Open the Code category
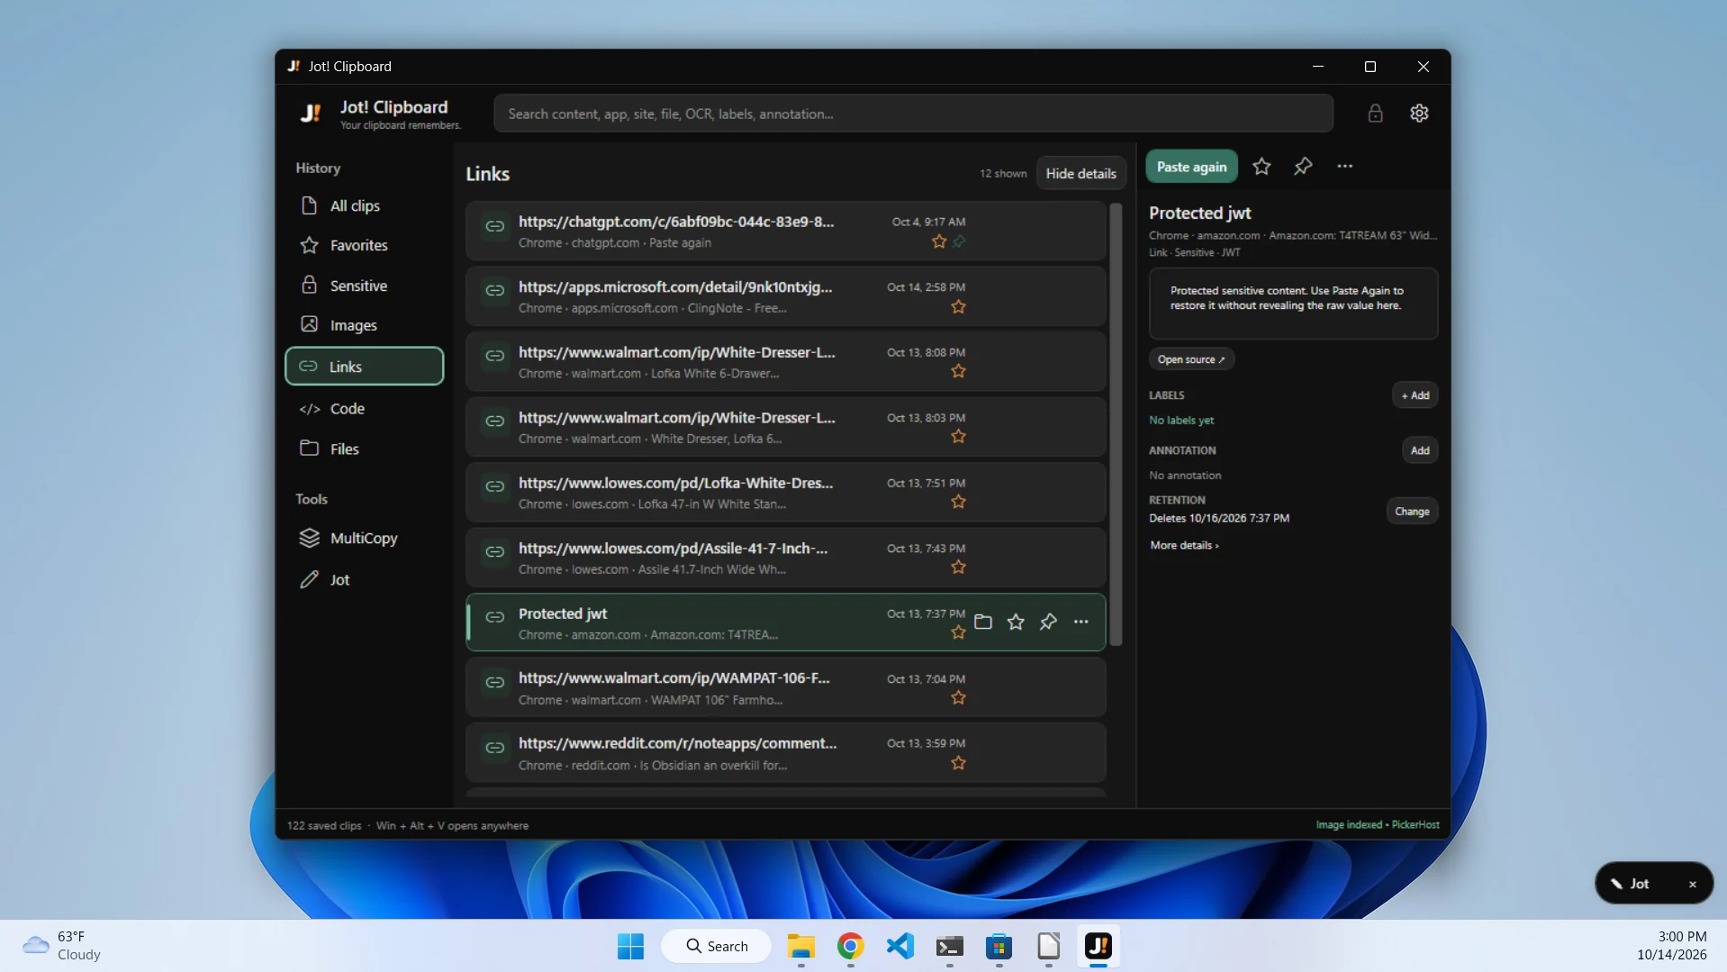The height and width of the screenshot is (972, 1727). click(364, 409)
